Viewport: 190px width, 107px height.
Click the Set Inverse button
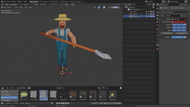click(167, 33)
